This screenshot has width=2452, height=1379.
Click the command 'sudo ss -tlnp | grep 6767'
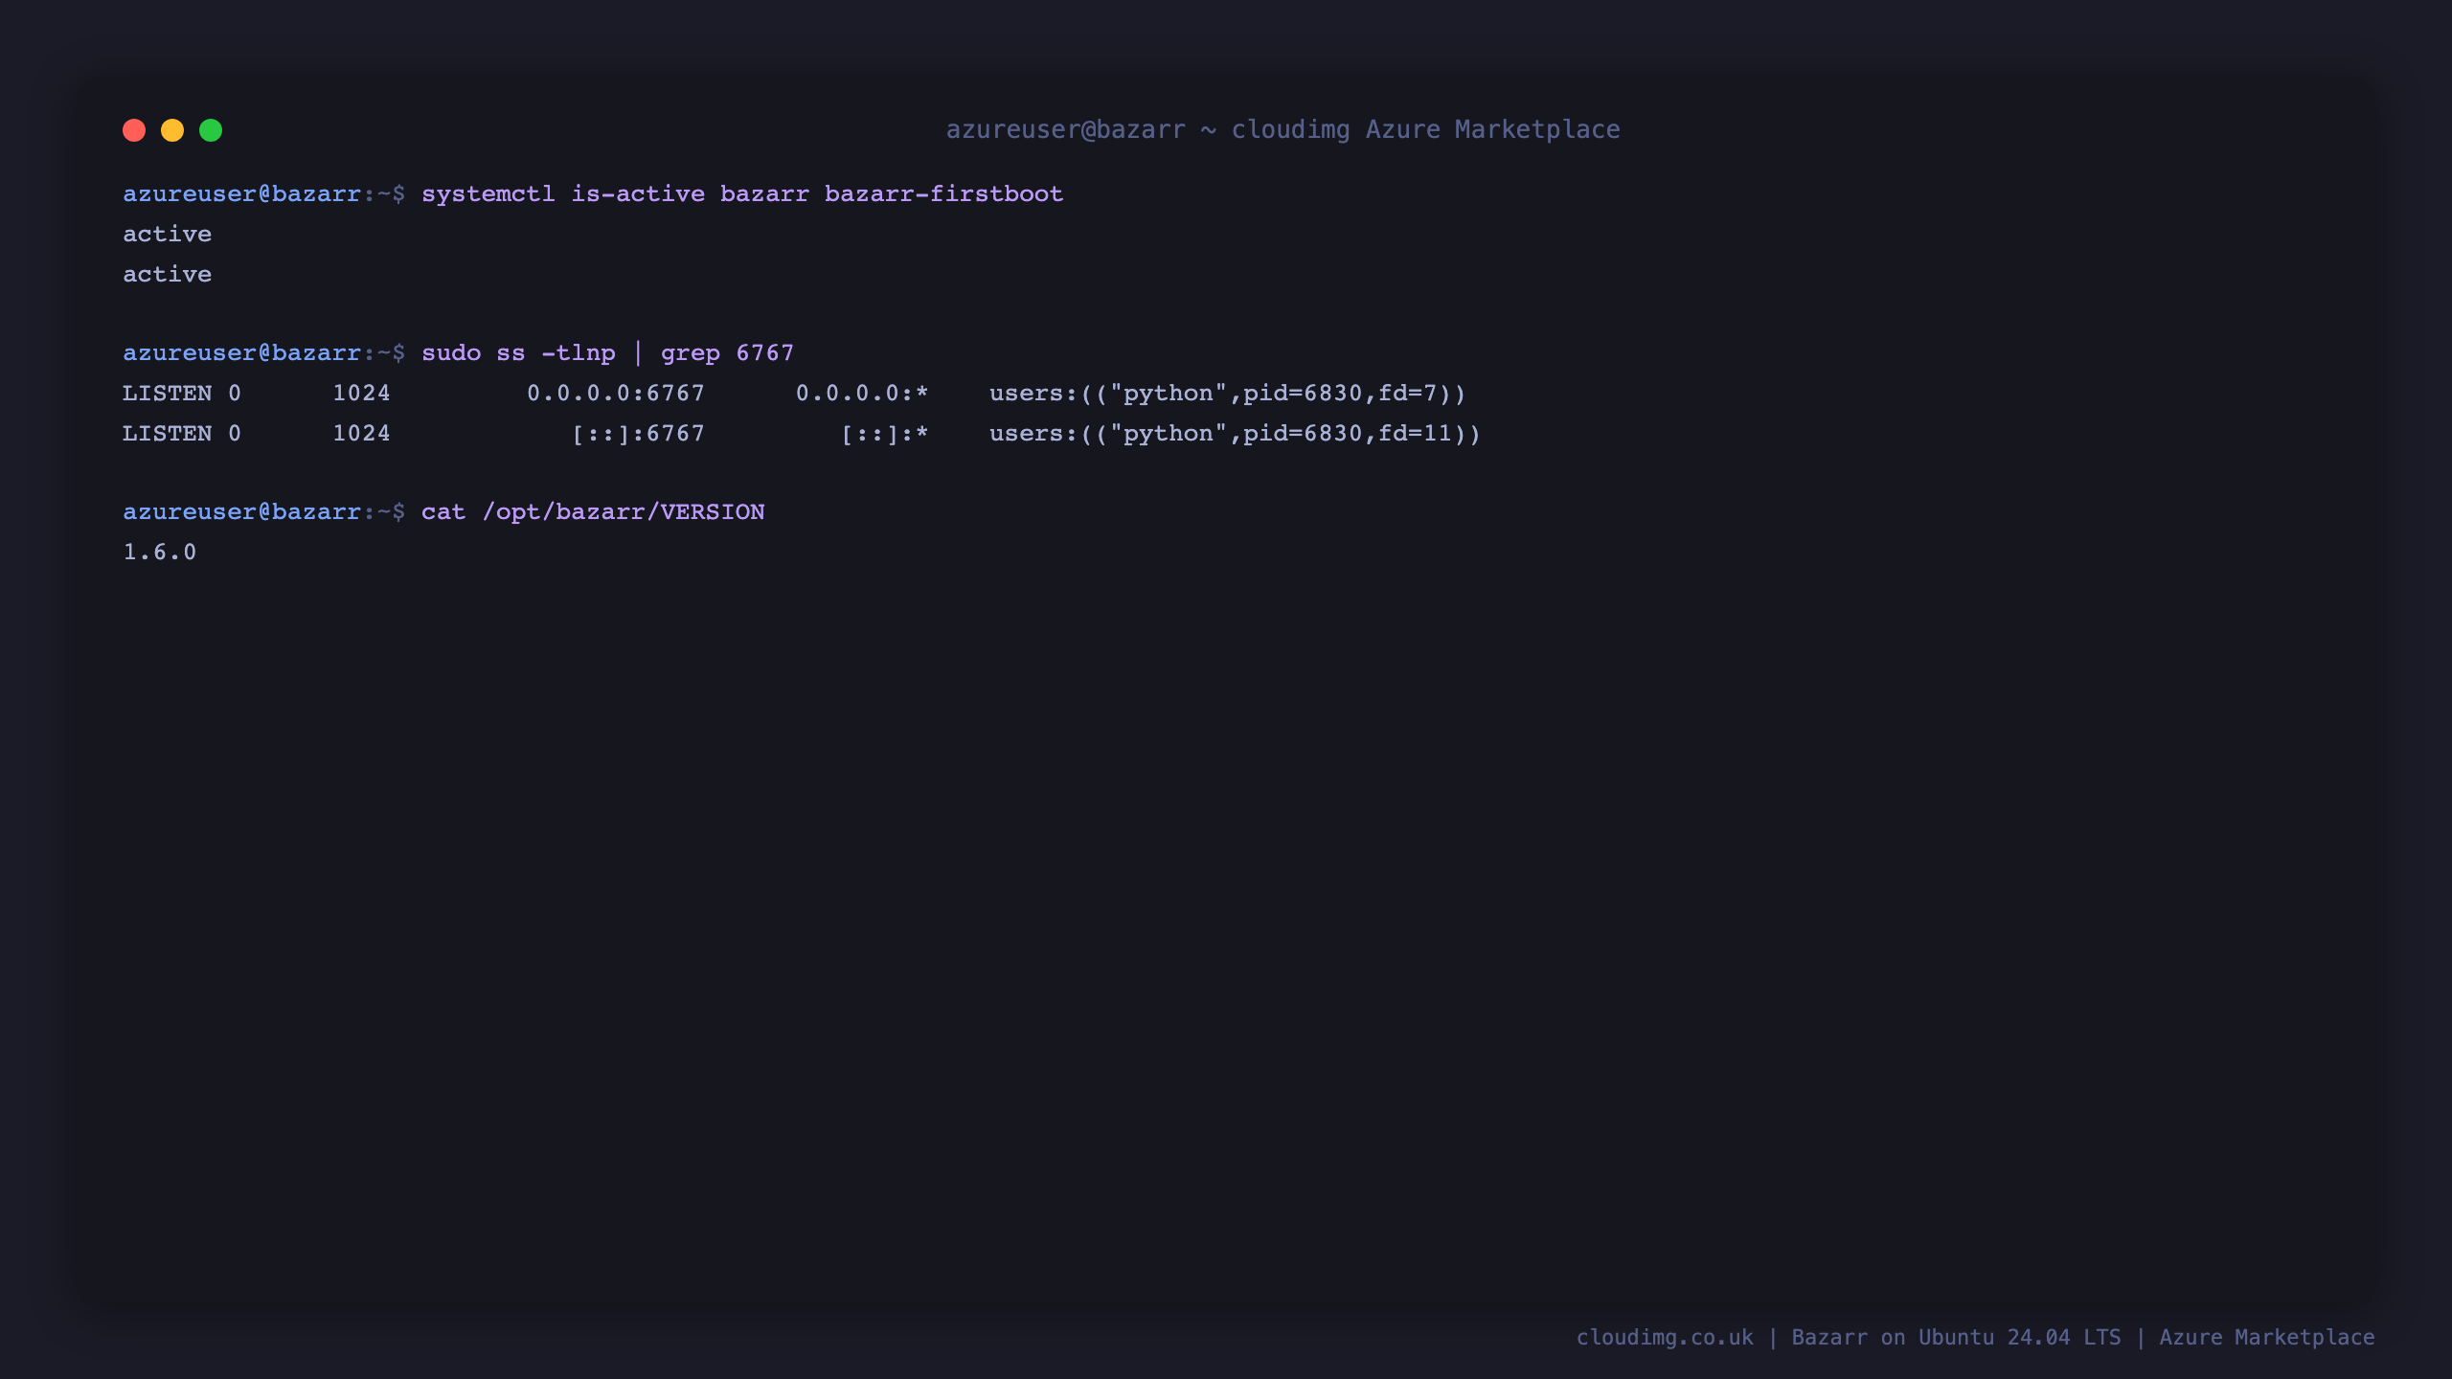(608, 353)
